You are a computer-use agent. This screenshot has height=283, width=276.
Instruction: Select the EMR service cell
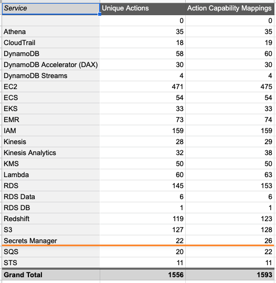click(51, 119)
